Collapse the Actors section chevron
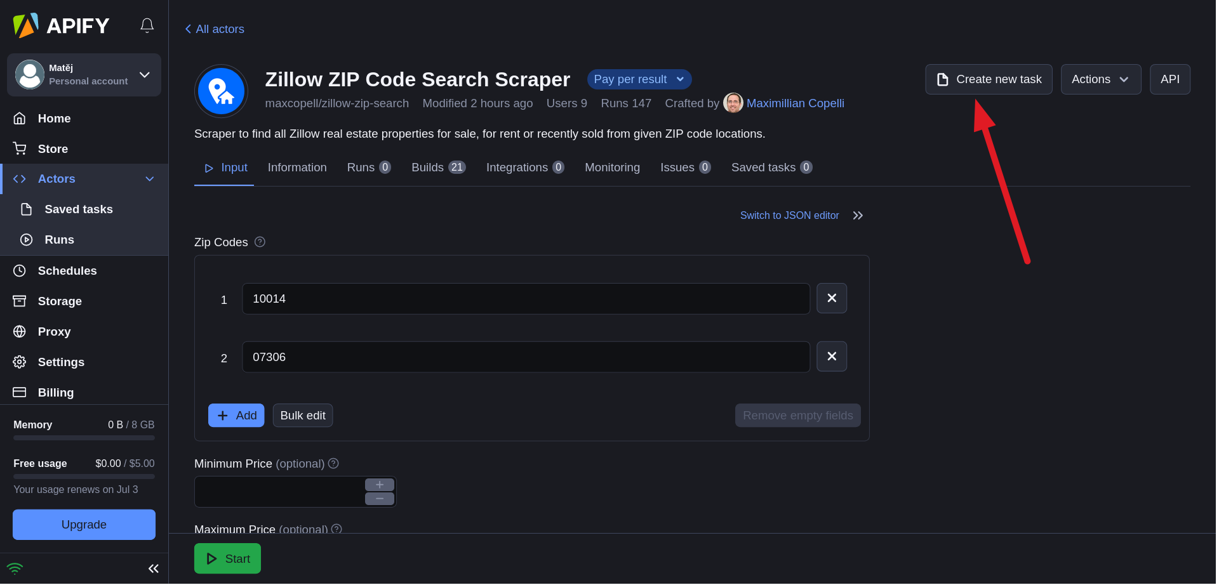The image size is (1219, 585). [x=150, y=179]
